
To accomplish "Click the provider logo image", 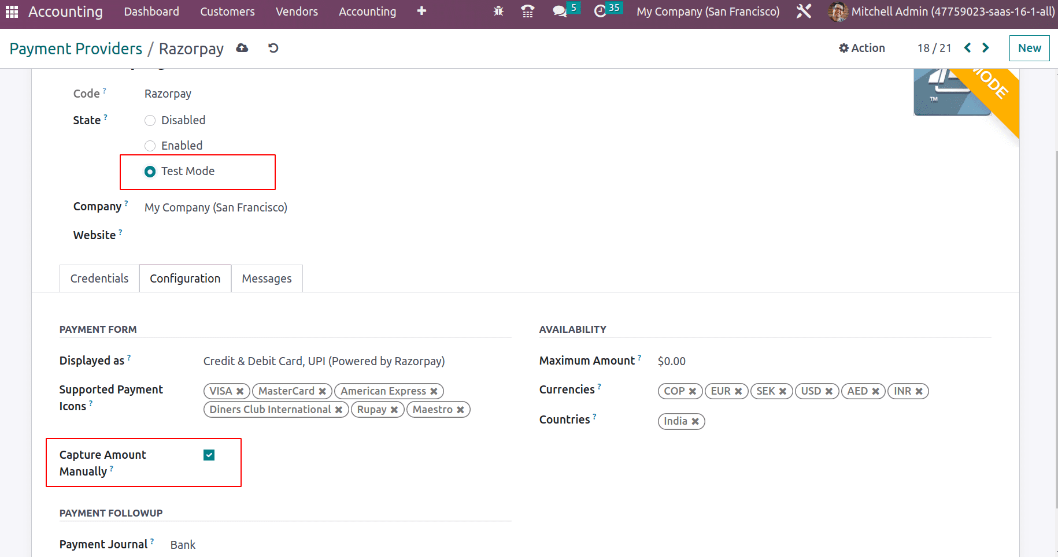I will click(952, 92).
